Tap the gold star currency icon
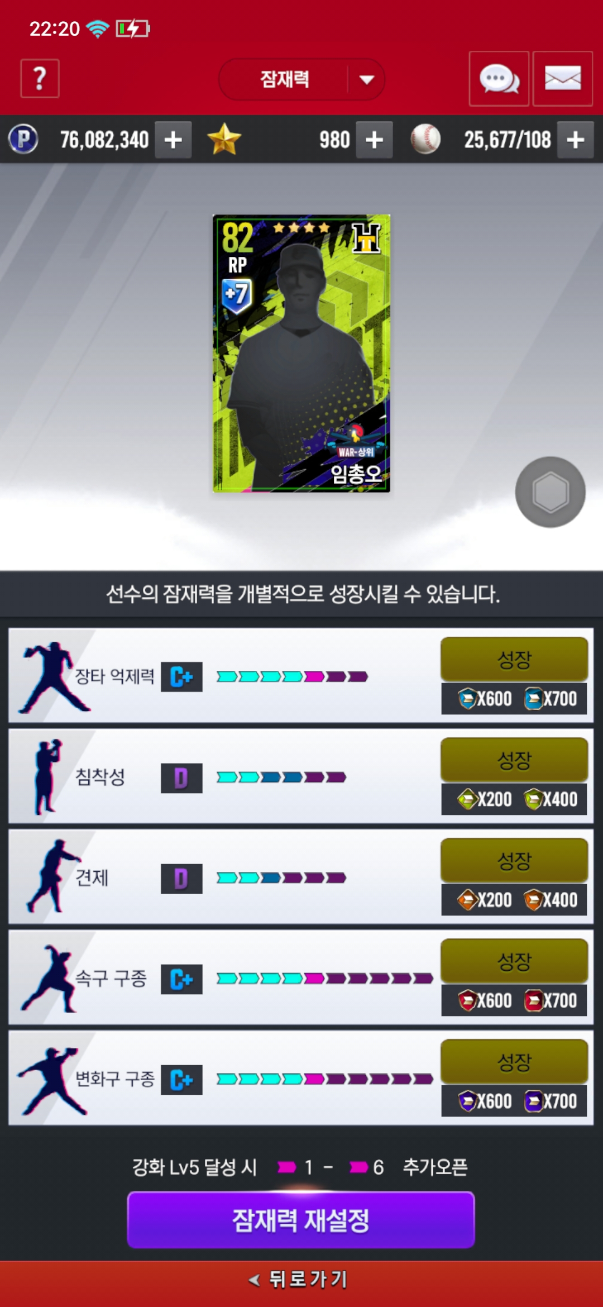The image size is (603, 1307). coord(224,139)
